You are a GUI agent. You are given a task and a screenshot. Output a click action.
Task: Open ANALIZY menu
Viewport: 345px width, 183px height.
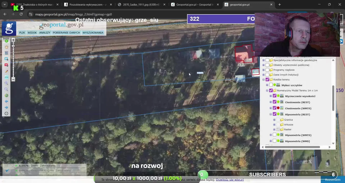tap(45, 33)
